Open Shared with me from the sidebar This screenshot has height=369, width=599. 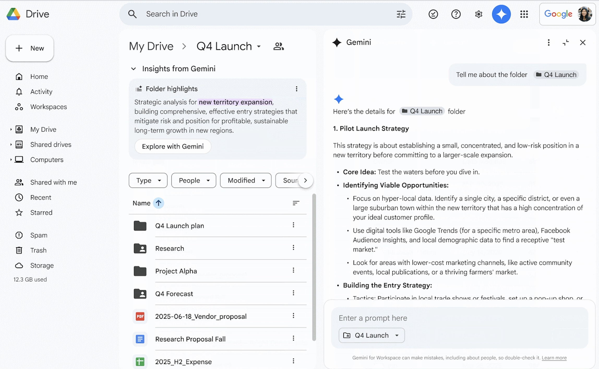[x=53, y=182]
